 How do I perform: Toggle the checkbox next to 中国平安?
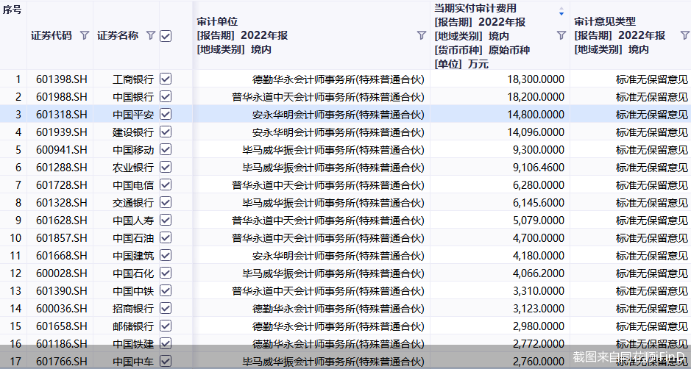click(166, 114)
